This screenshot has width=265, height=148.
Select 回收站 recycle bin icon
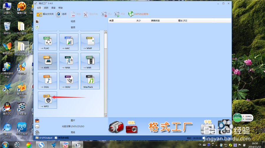click(7, 28)
